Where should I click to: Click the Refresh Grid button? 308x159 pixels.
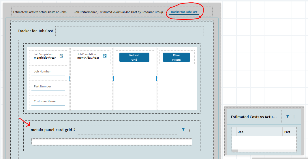coord(134,57)
